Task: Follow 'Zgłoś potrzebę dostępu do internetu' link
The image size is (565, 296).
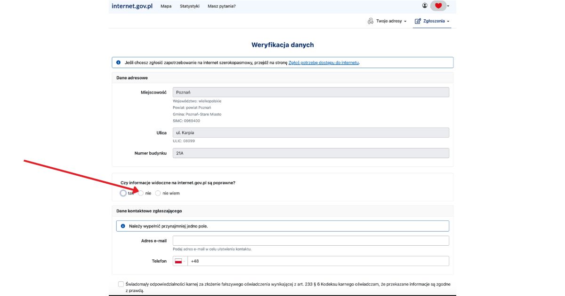Action: click(323, 62)
